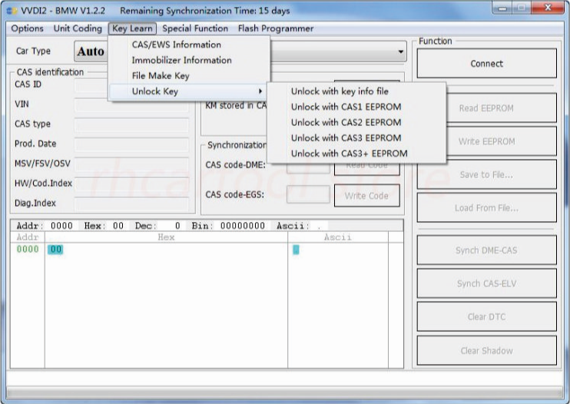Screen dimensions: 570x404
Task: Click the Load From File button
Action: click(x=486, y=208)
